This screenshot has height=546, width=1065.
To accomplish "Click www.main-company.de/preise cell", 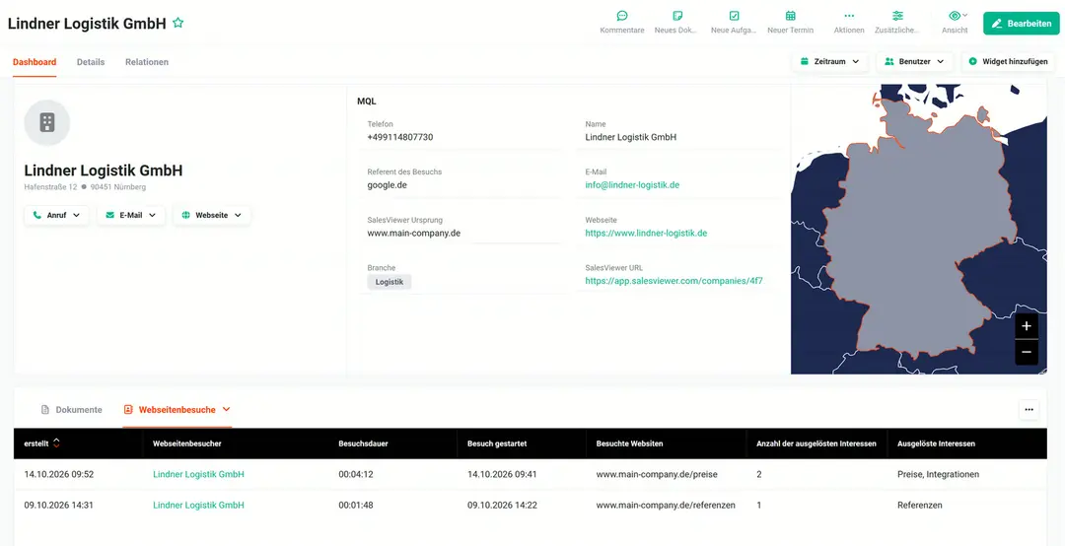I will click(x=657, y=475).
